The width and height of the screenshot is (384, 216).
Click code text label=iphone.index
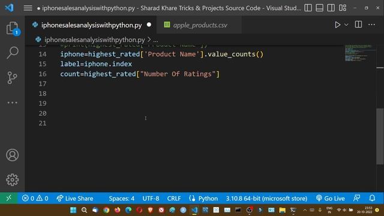(x=96, y=64)
